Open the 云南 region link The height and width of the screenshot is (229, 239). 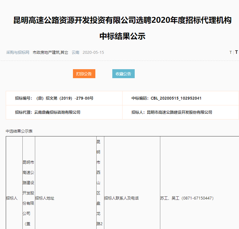point(76,53)
